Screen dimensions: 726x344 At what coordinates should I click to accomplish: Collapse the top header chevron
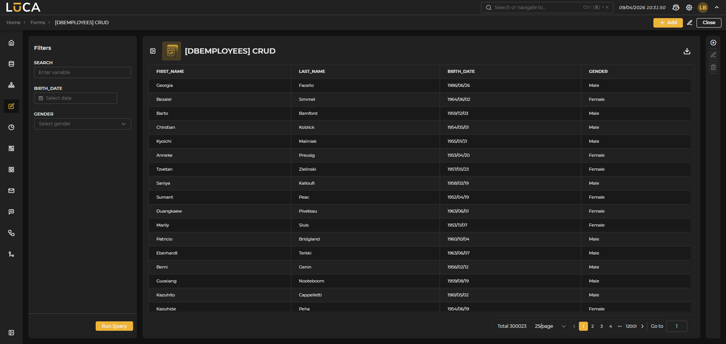717,7
